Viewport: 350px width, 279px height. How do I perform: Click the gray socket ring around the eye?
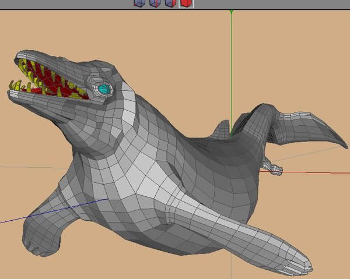coord(95,82)
